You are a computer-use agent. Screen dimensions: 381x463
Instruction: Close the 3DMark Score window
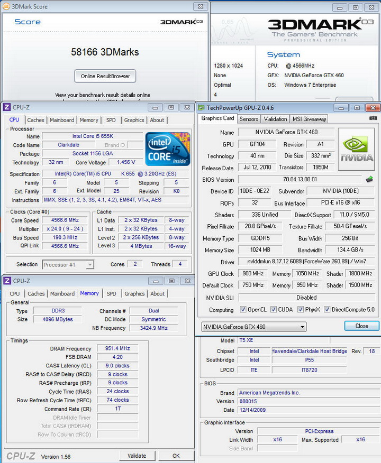(x=201, y=6)
